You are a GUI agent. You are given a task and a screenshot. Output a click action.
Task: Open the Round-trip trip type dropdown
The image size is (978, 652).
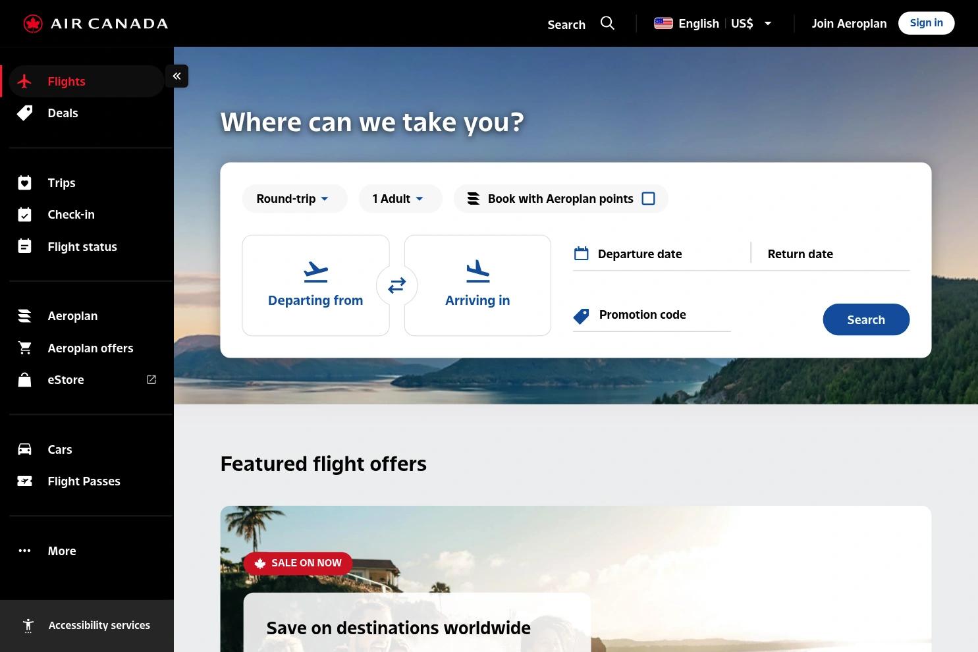click(294, 199)
